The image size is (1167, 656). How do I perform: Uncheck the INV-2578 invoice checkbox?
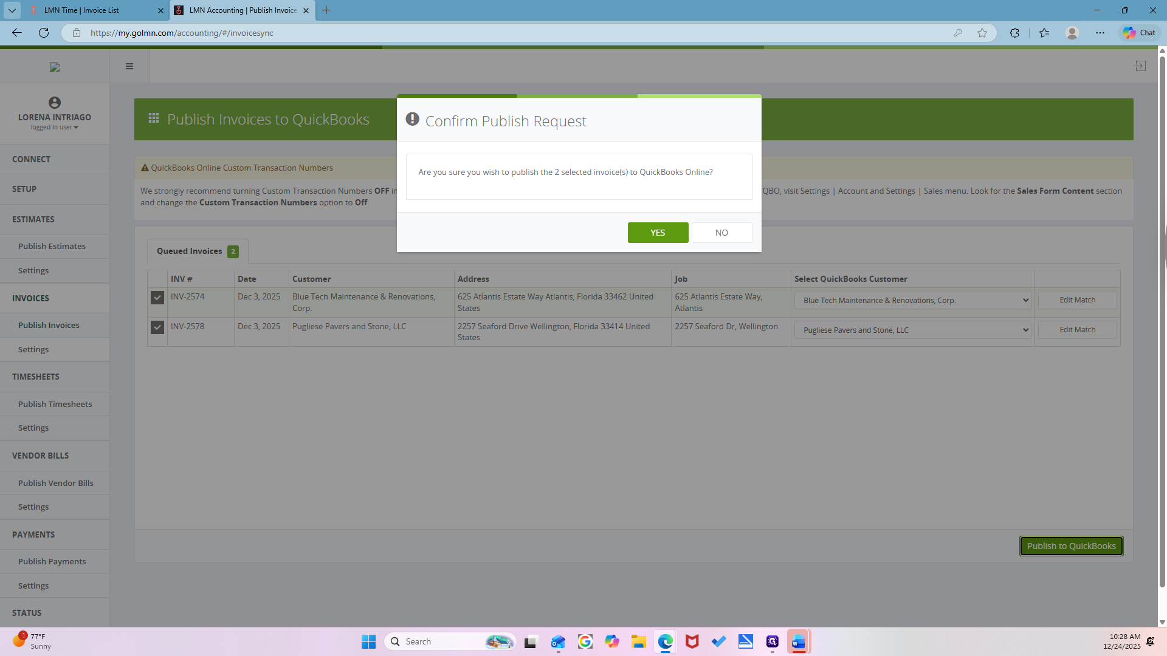point(157,327)
